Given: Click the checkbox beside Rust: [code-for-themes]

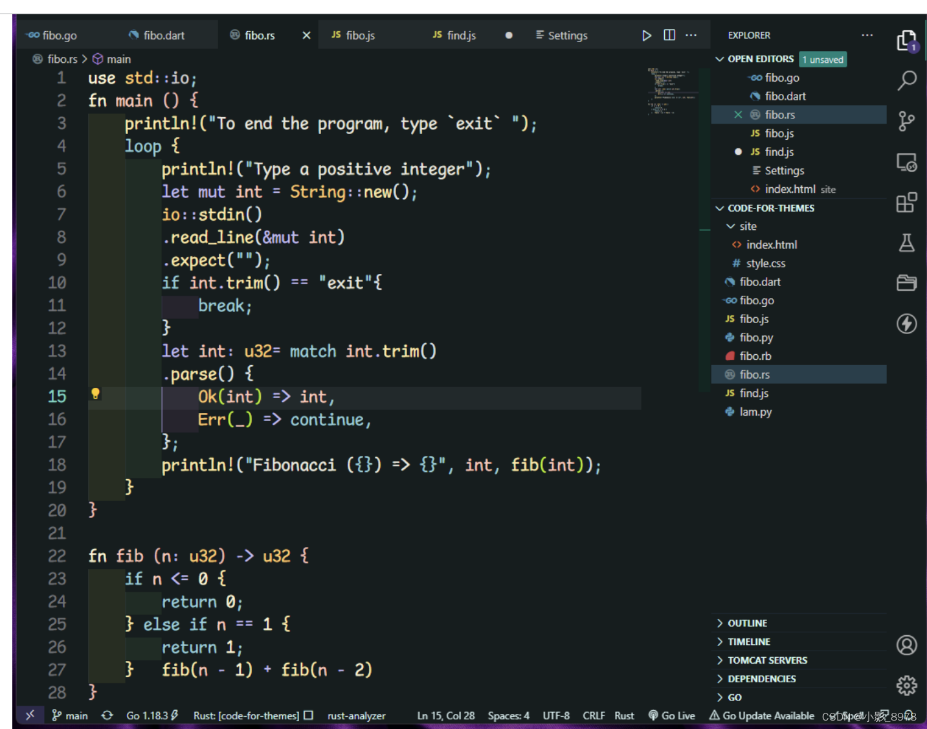Looking at the screenshot, I should point(309,715).
